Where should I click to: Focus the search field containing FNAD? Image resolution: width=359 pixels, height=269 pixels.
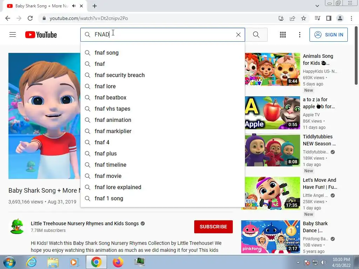(x=163, y=35)
